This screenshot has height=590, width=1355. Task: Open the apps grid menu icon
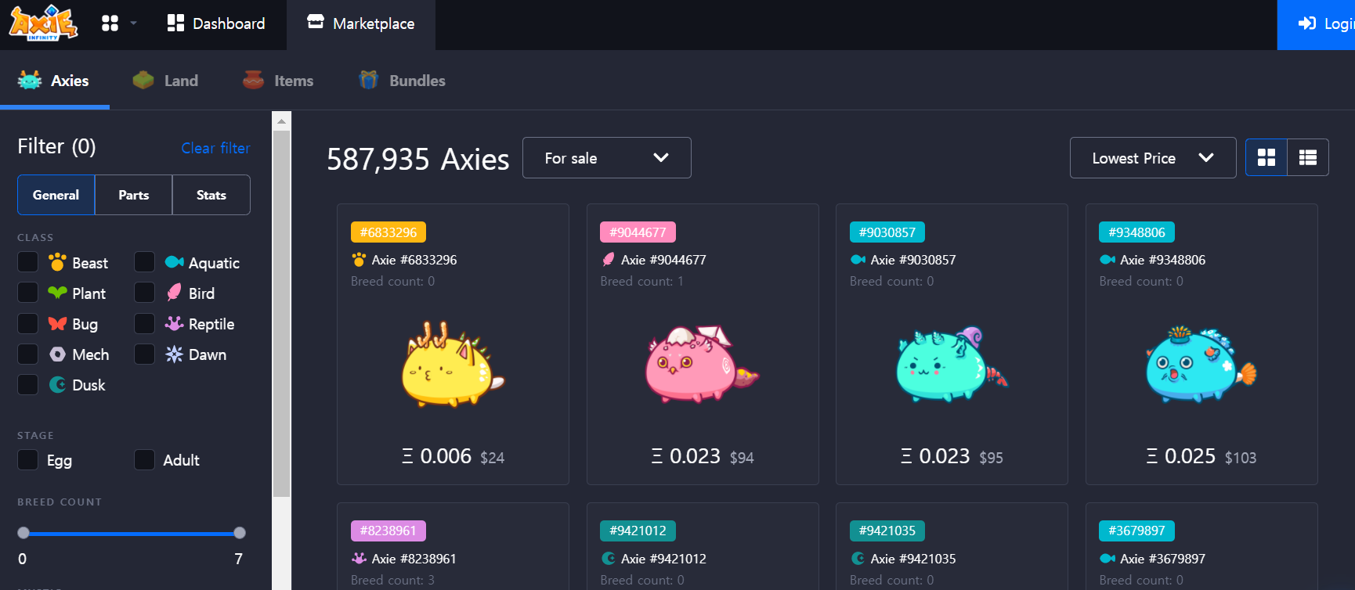point(110,23)
